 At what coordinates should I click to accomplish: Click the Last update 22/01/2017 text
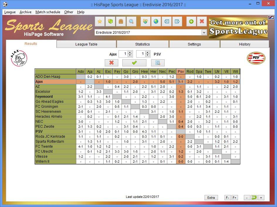pos(142,197)
